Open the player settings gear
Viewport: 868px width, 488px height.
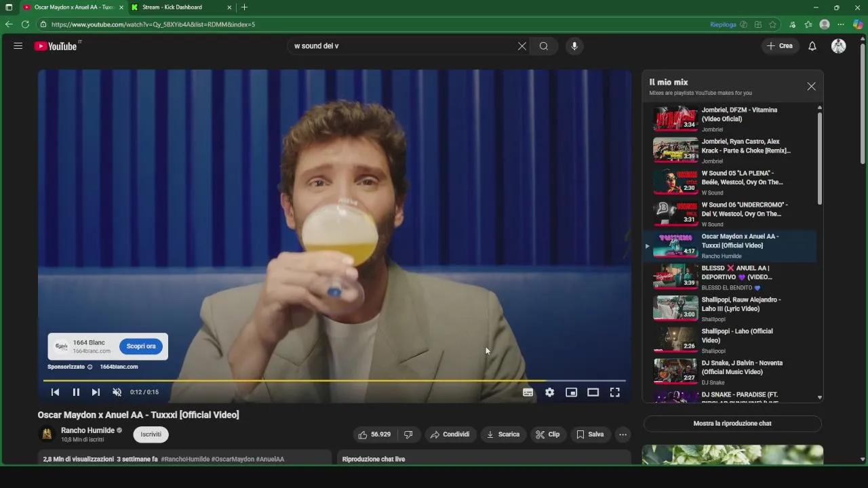(549, 392)
